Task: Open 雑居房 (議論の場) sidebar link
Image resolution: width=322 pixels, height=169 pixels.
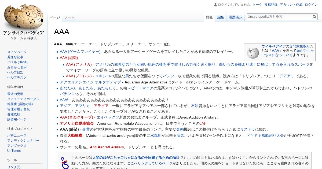Action: (20, 104)
